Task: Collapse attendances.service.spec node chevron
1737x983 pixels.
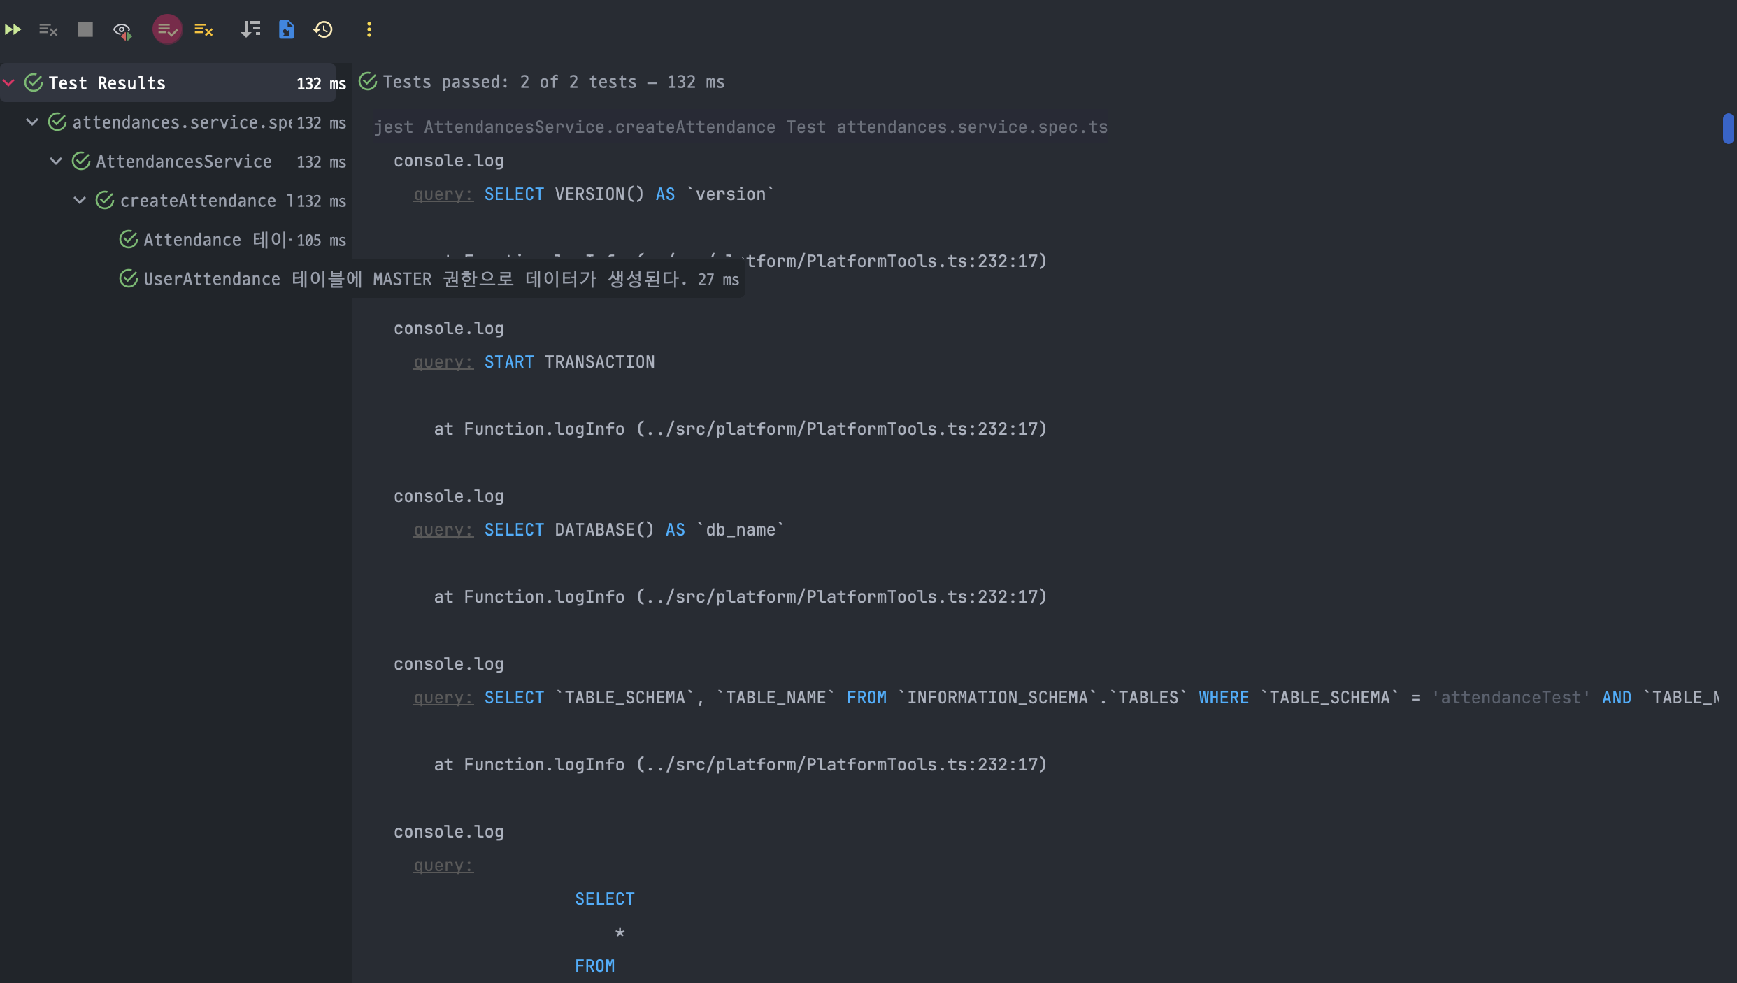Action: coord(32,122)
